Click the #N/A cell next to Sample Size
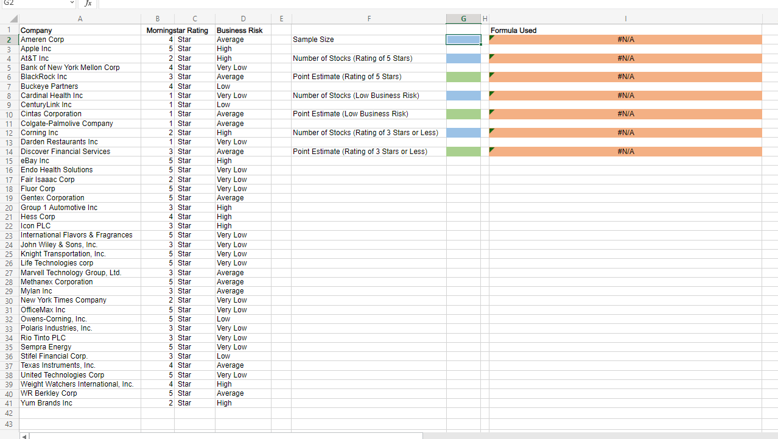 626,39
